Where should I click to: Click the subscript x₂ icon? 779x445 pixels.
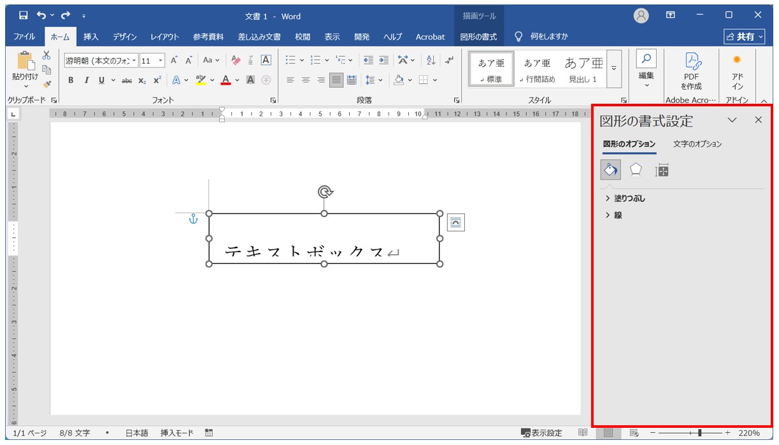pos(142,80)
